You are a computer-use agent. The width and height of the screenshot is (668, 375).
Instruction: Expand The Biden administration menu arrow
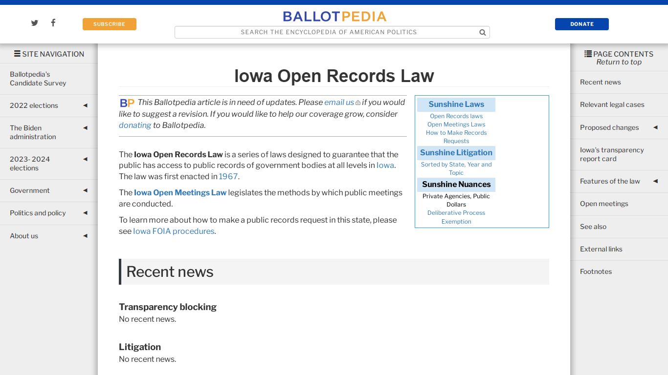[x=85, y=128]
